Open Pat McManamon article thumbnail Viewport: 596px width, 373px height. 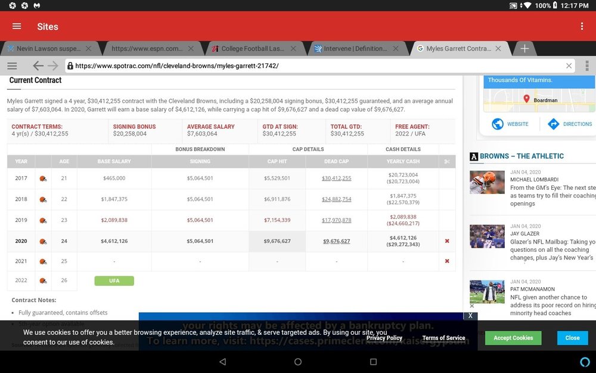[487, 292]
